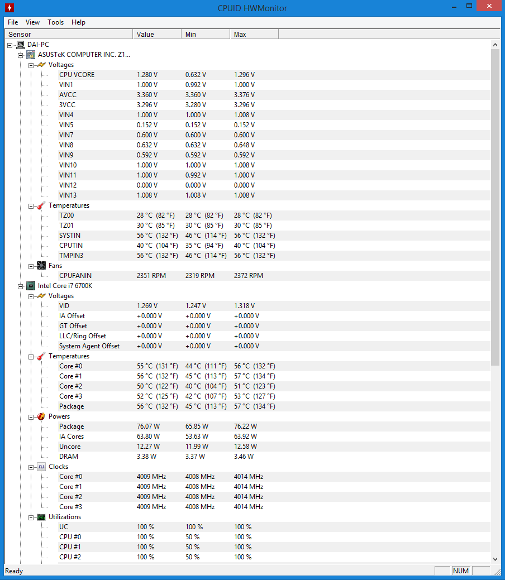Screen dimensions: 505x580
Task: Collapse the motherboard Voltages group
Action: pos(31,65)
